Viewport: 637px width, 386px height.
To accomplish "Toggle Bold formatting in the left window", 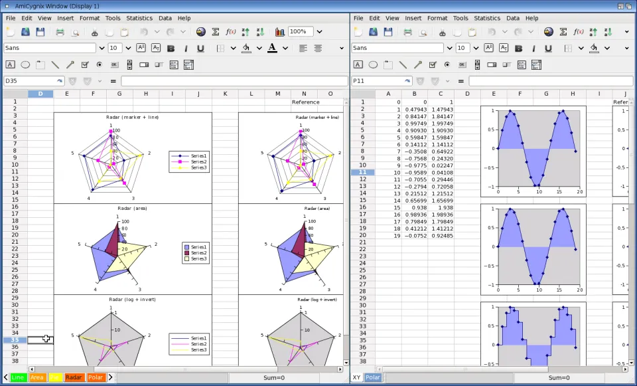I will 171,48.
